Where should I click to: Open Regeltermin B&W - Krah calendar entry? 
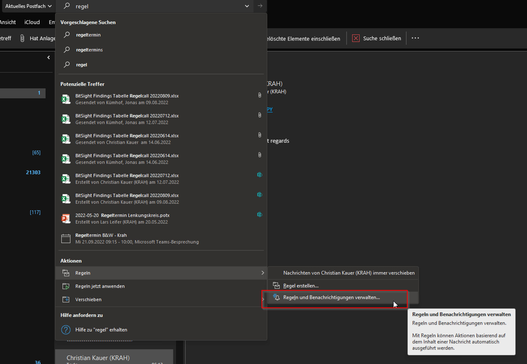(161, 238)
